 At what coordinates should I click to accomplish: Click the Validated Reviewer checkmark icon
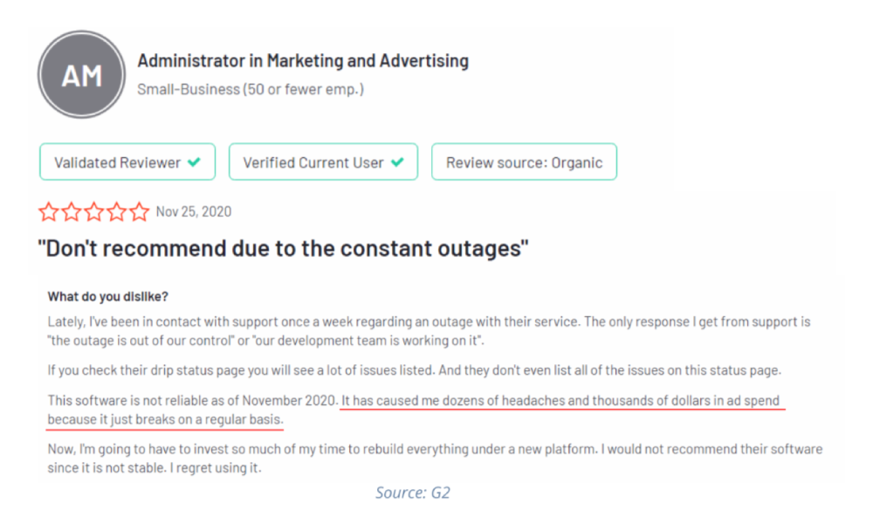(195, 162)
